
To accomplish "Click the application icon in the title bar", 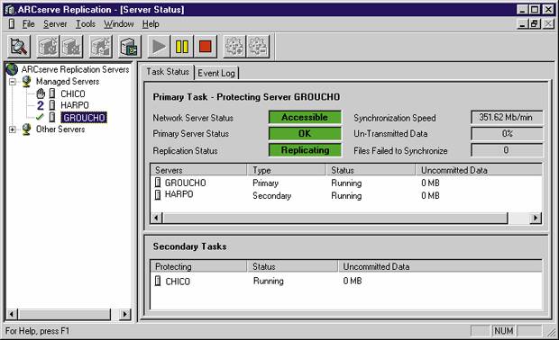I will pyautogui.click(x=10, y=10).
